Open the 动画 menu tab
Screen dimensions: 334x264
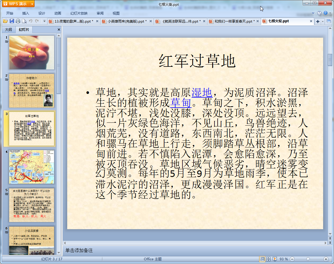point(58,13)
